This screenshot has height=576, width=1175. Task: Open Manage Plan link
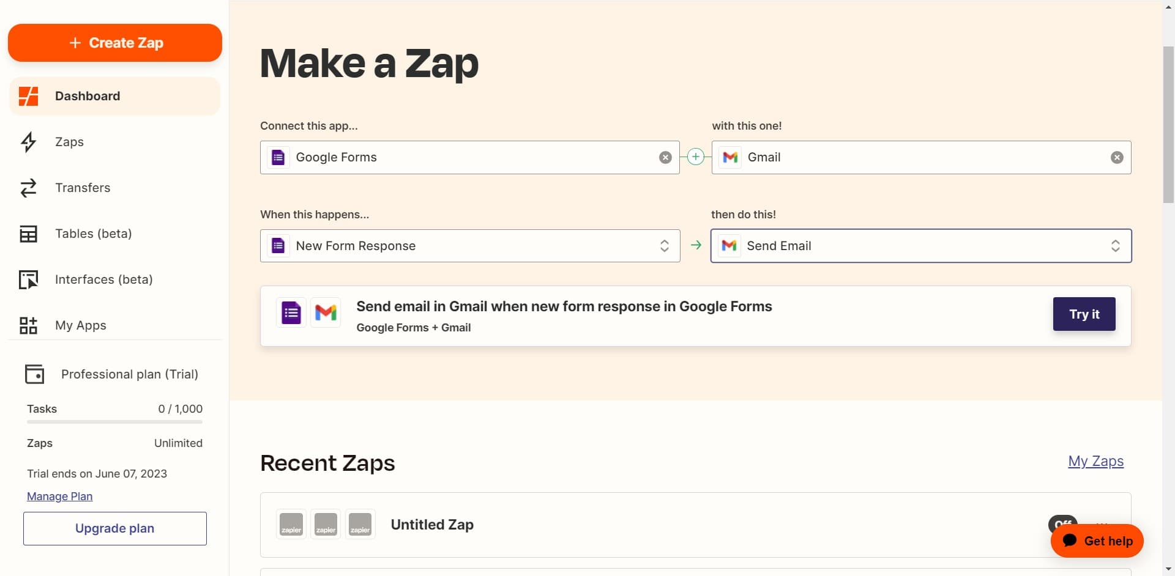pyautogui.click(x=59, y=496)
